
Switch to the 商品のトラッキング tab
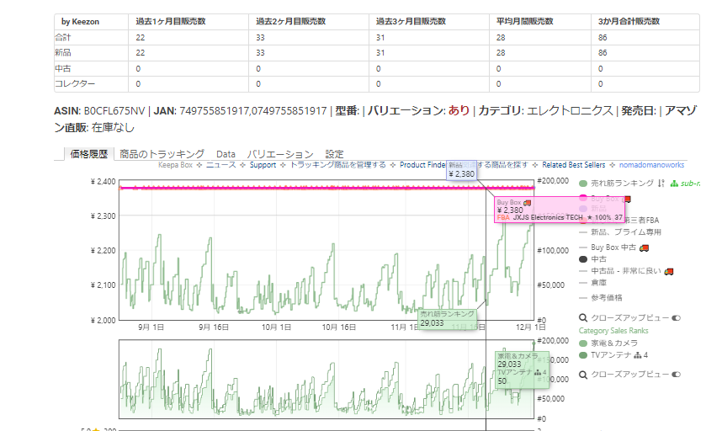(x=162, y=154)
